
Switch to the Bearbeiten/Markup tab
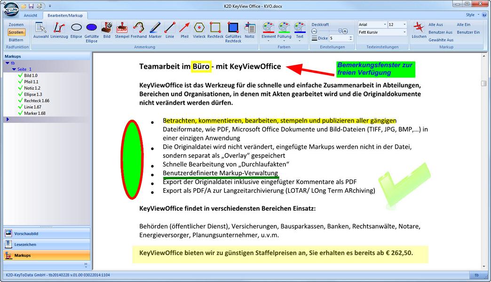coord(65,16)
